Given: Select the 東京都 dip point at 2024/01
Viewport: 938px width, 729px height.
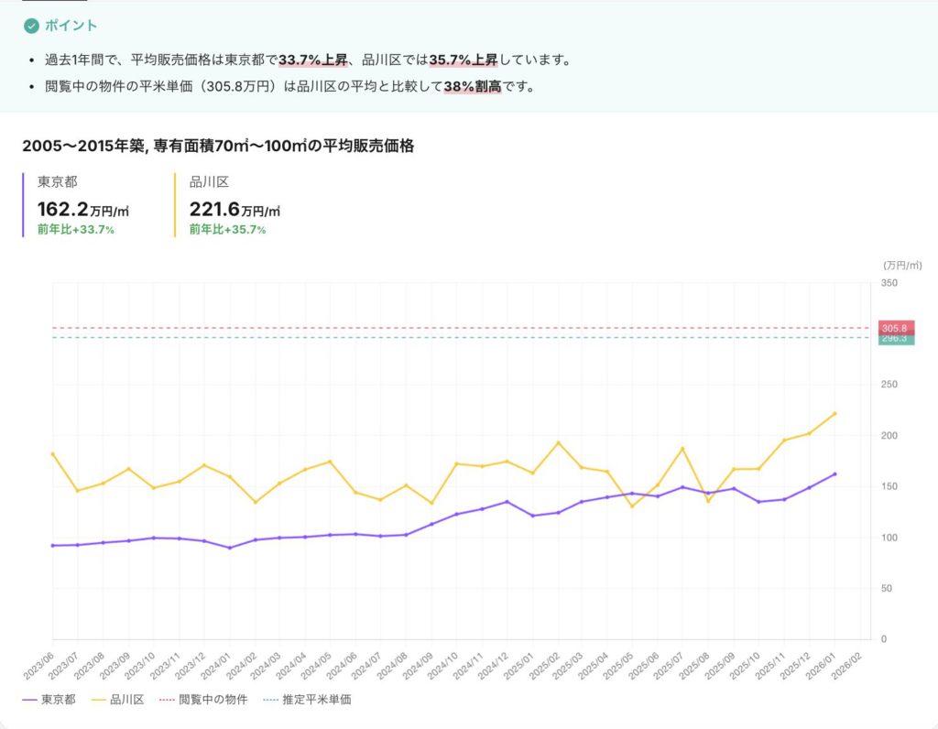Looking at the screenshot, I should 230,548.
